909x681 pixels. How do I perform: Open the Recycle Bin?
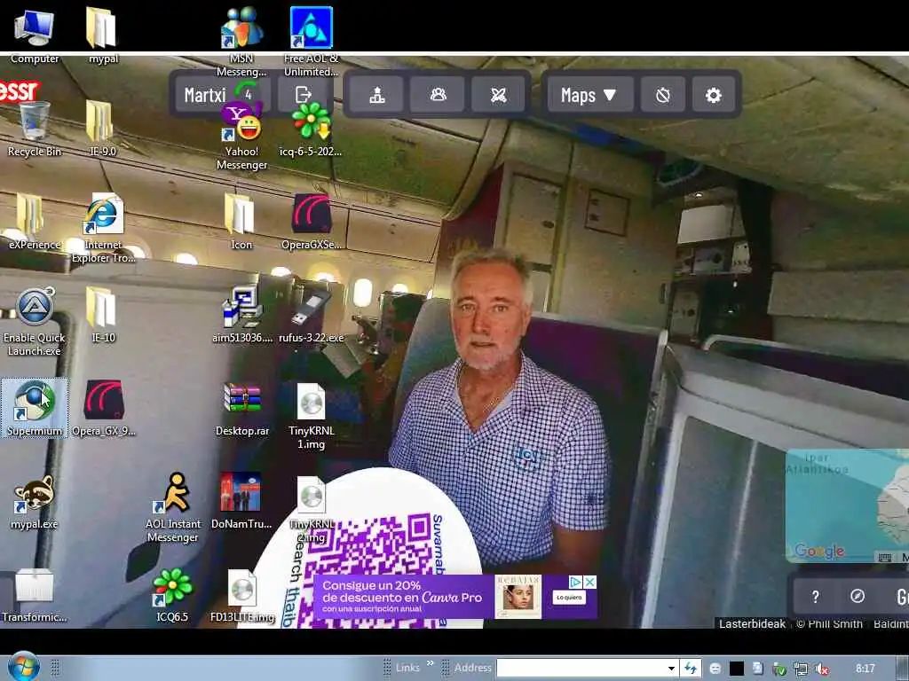(35, 129)
